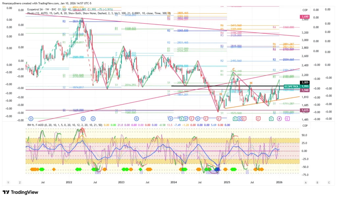337x199 pixels.
Task: Click the 1,615 price tag on axis
Action: (304, 110)
